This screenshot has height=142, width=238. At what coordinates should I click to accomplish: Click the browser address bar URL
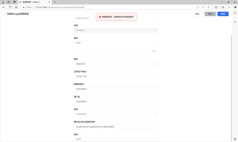click(x=60, y=7)
